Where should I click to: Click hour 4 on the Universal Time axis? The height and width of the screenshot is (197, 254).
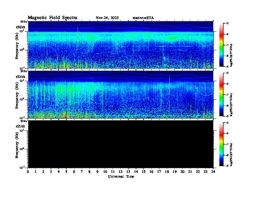59,172
